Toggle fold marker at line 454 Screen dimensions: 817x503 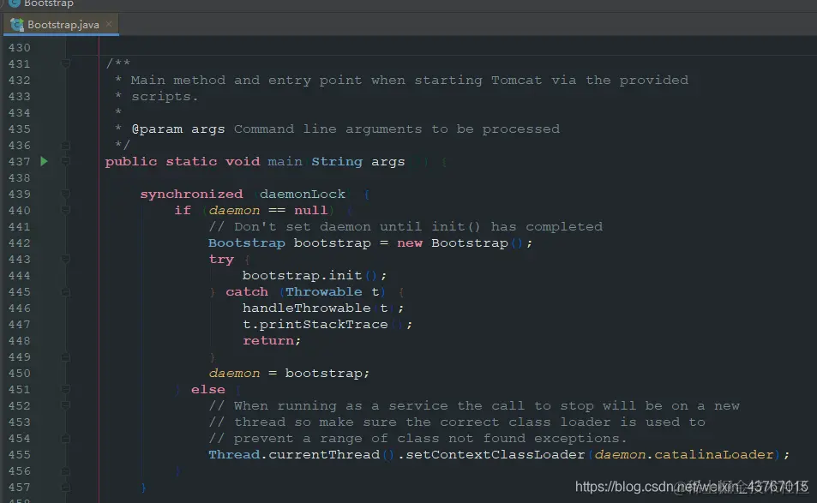(66, 439)
